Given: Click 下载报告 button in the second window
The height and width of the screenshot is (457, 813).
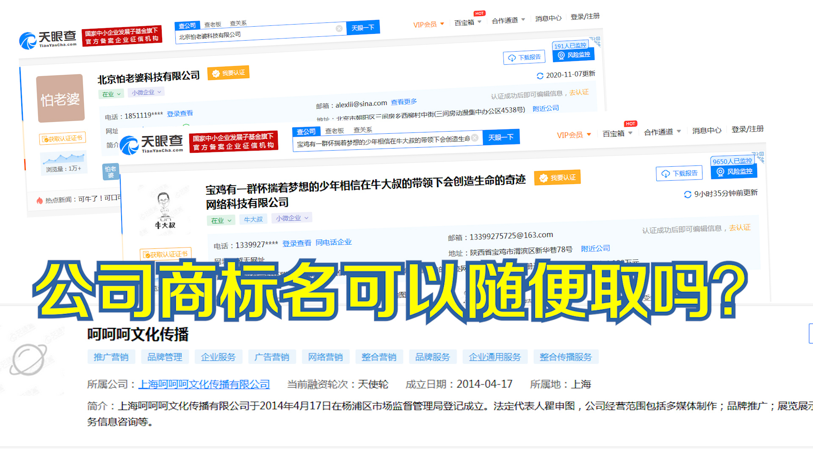Looking at the screenshot, I should click(679, 173).
